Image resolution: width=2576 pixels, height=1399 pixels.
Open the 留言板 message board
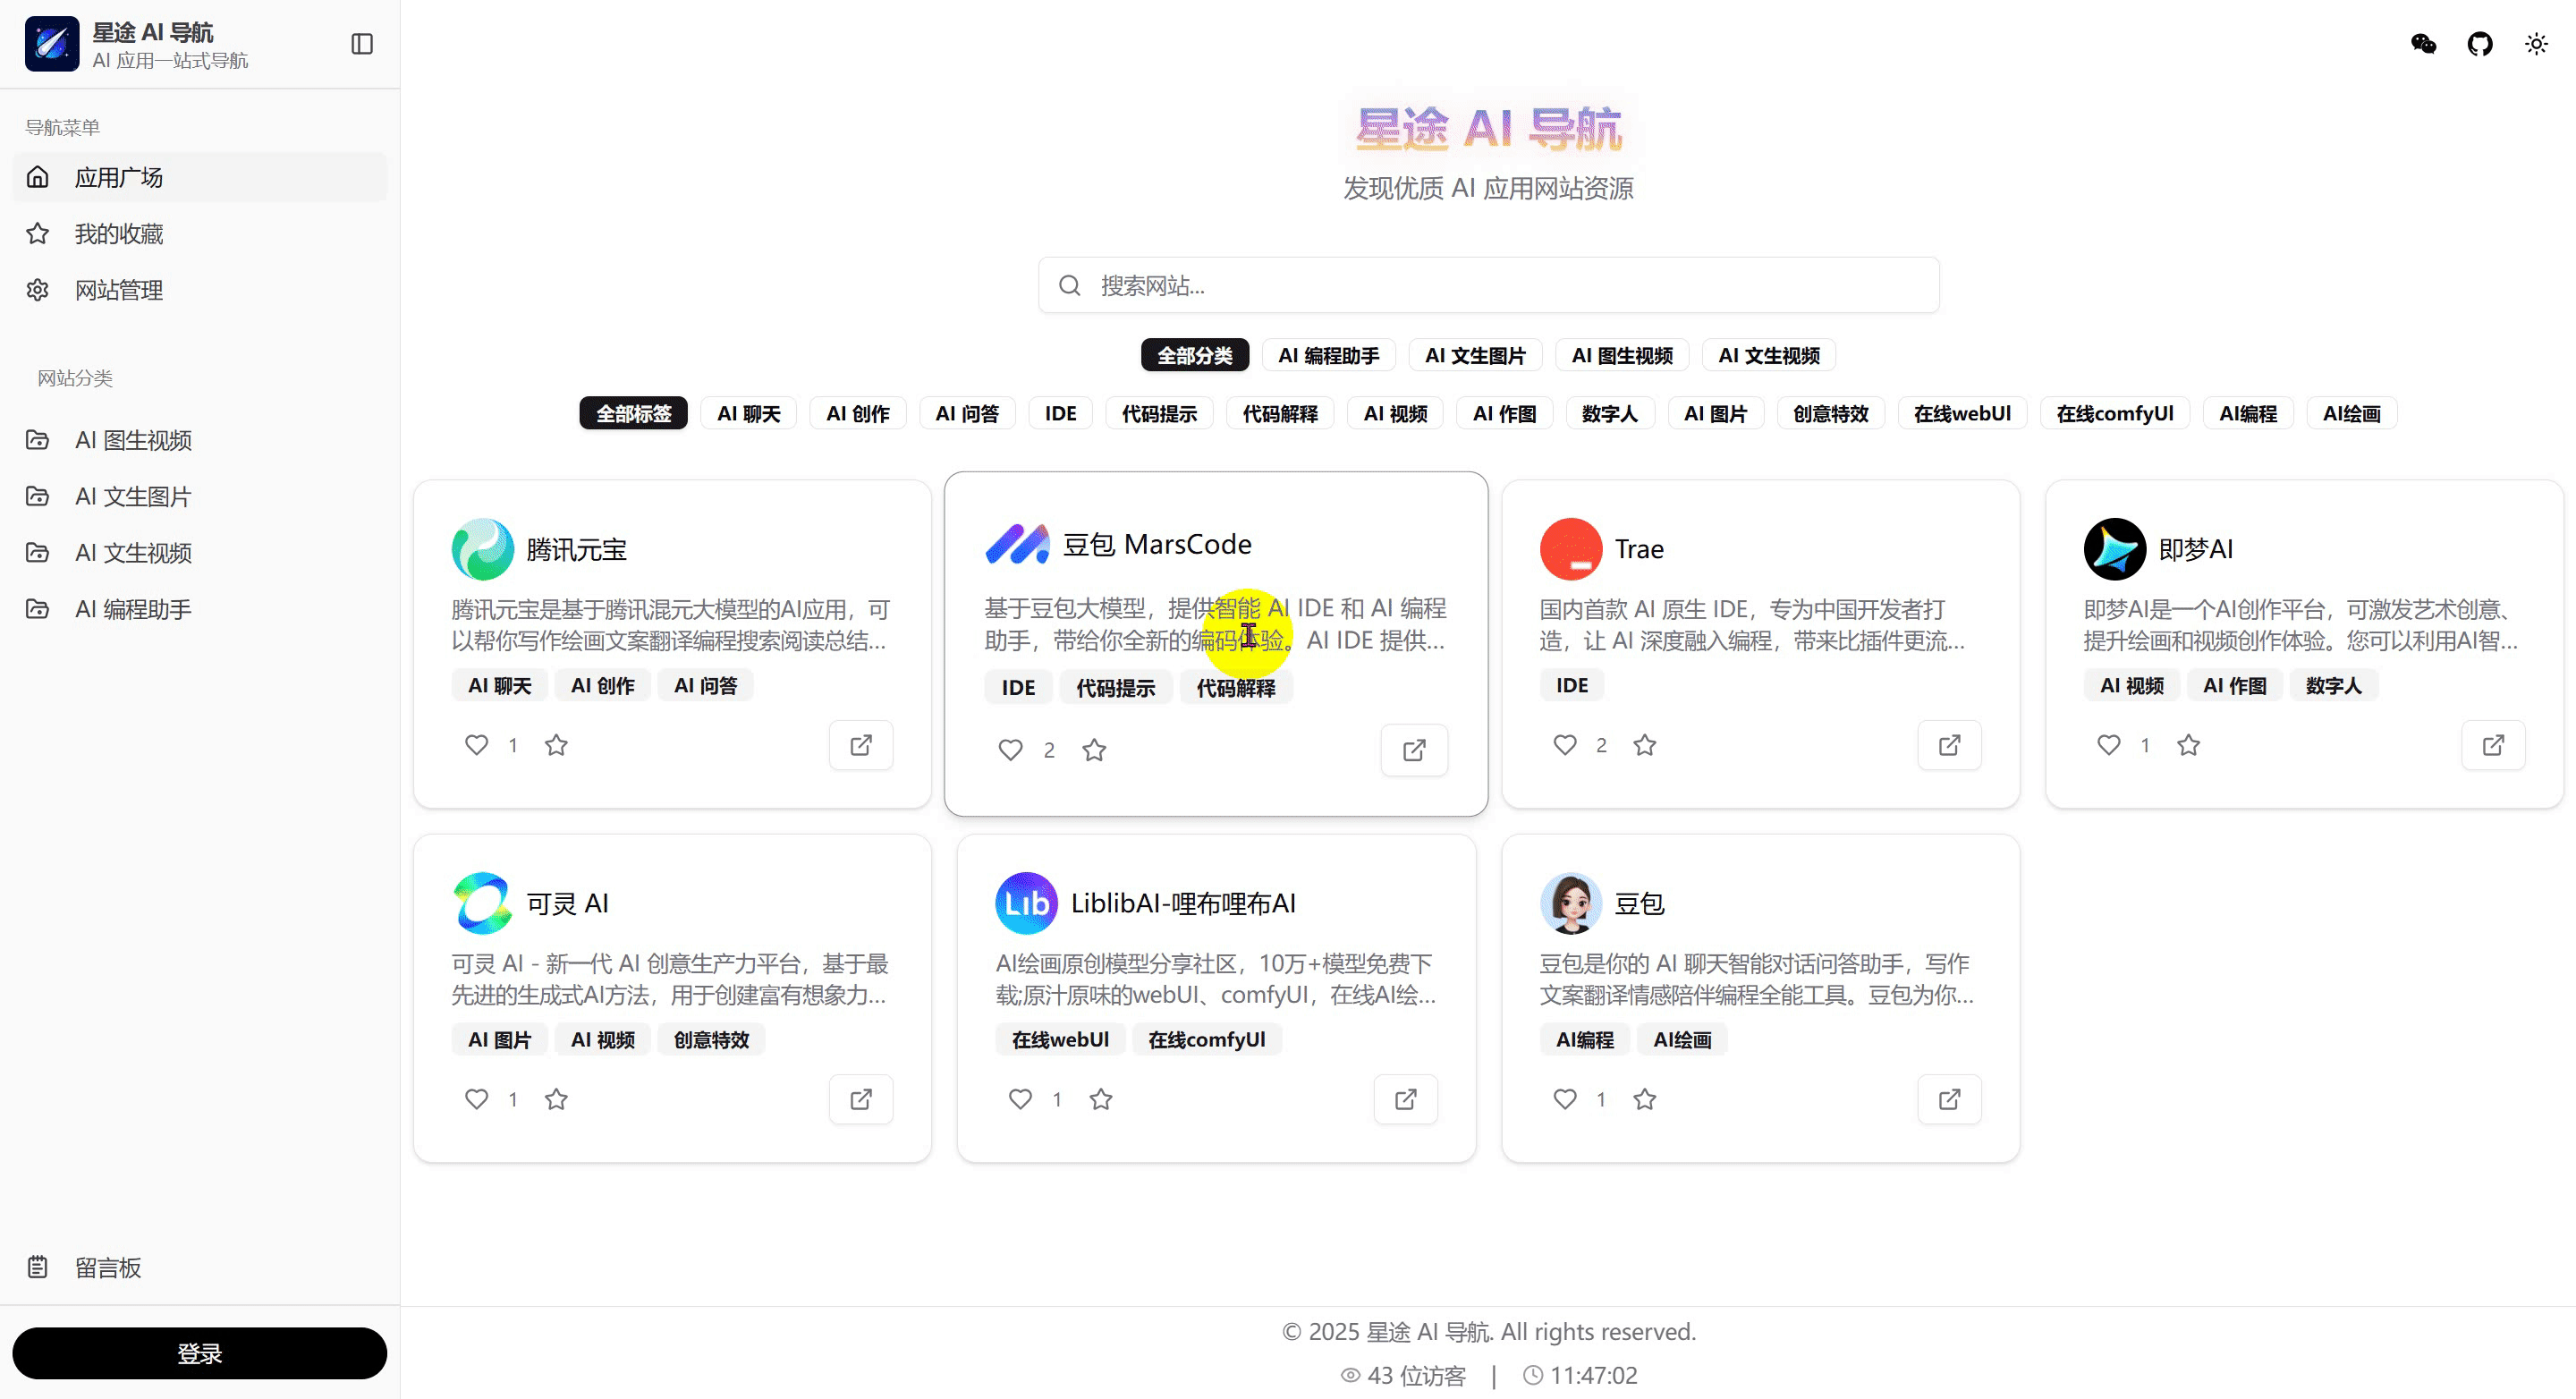pos(200,1267)
